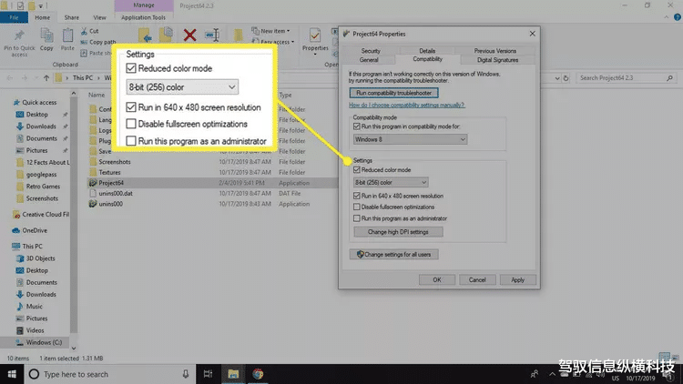Open the Application Tools ribbon tab

coord(143,17)
